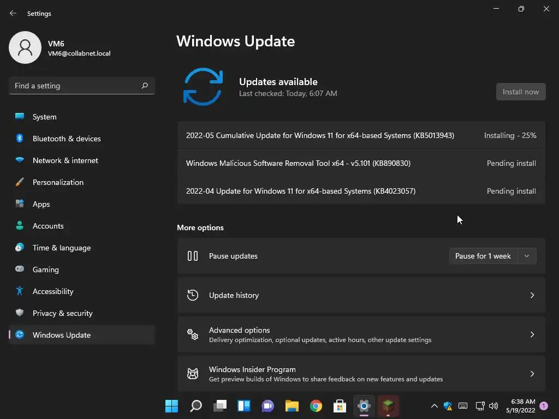The width and height of the screenshot is (559, 419).
Task: Open the Advanced options label
Action: point(239,330)
